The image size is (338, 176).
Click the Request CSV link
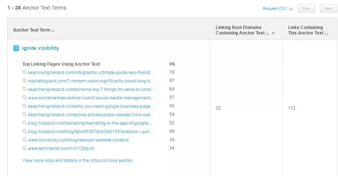click(x=275, y=9)
